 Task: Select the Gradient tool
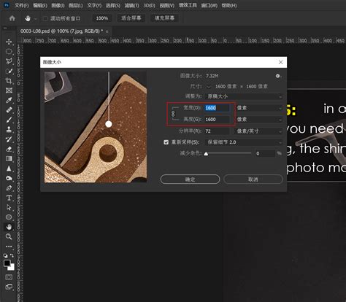[x=9, y=158]
